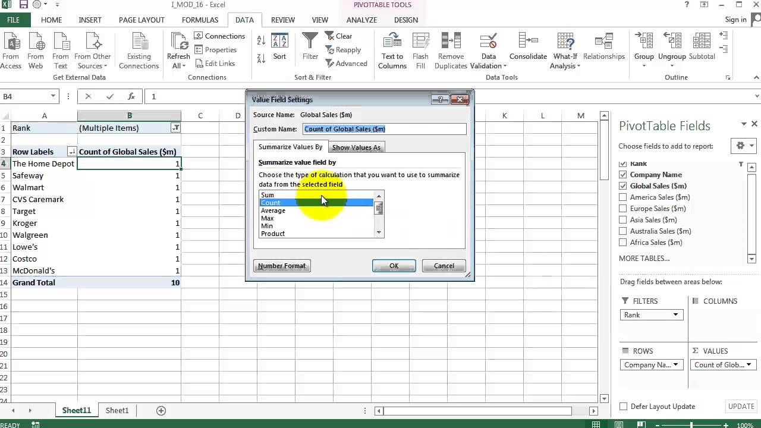761x428 pixels.
Task: Uncheck the Company Name field
Action: (623, 175)
